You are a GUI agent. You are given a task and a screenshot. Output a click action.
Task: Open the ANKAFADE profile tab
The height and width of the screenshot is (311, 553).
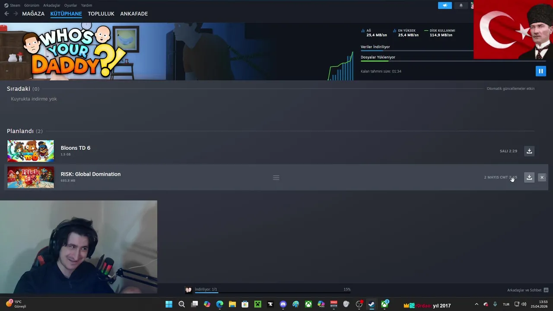[x=134, y=14]
